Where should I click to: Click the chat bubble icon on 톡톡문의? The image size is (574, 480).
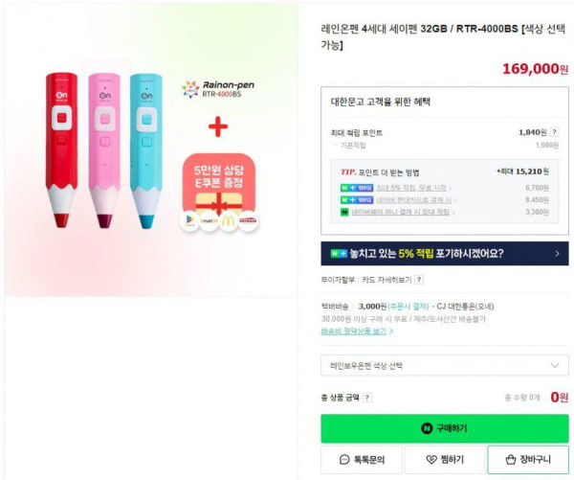[344, 460]
